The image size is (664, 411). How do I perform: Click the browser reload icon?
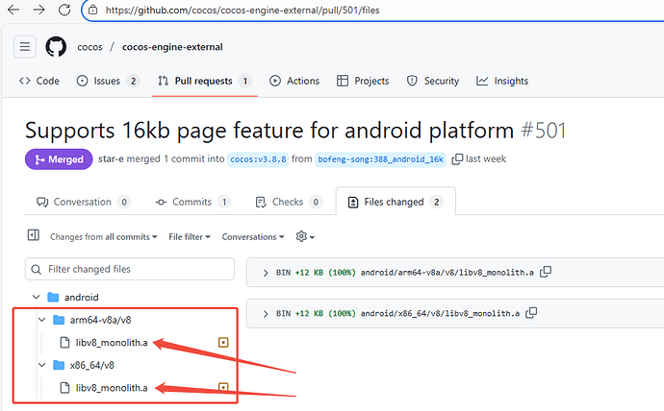point(64,10)
